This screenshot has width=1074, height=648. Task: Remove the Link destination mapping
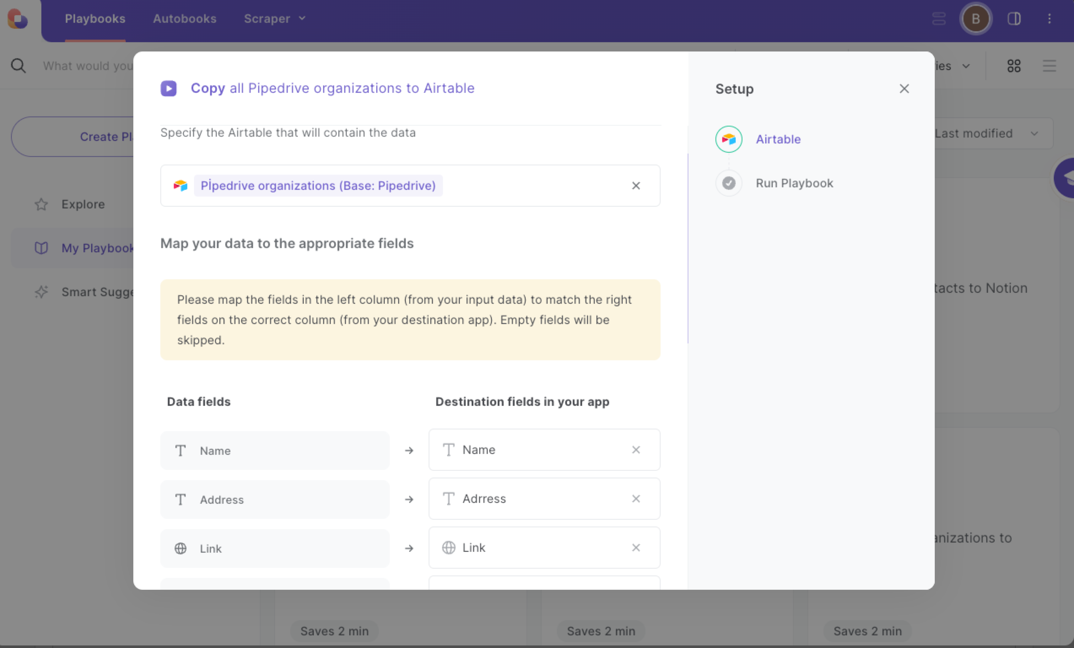tap(636, 548)
